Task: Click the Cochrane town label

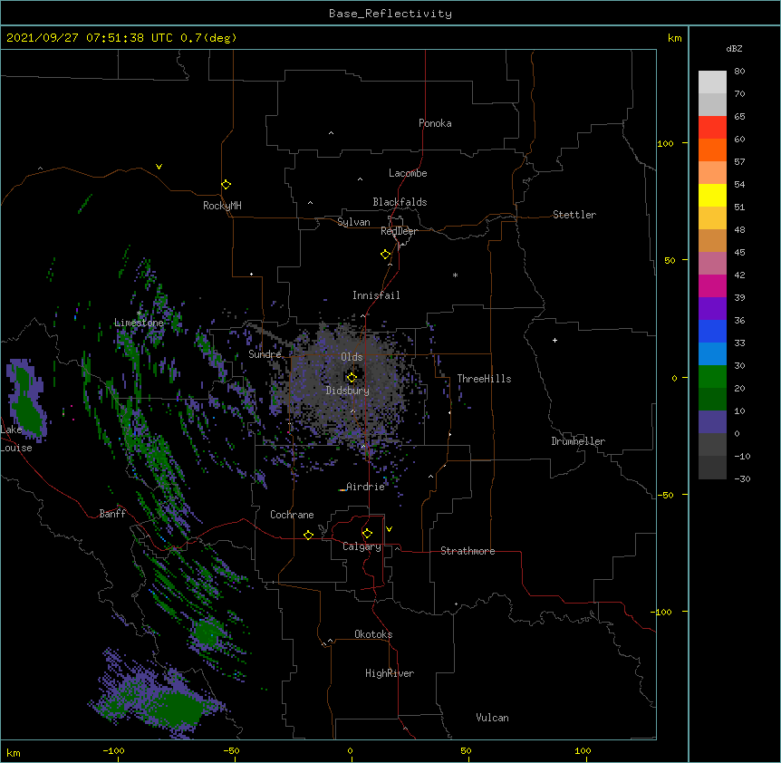Action: 292,515
